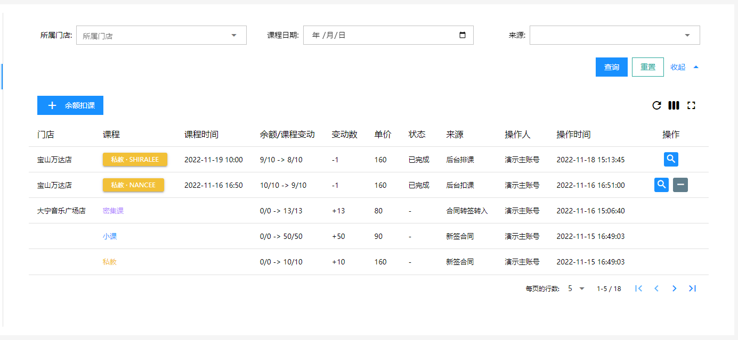738x340 pixels.
Task: Click magnifier icon in SHIRALEE row
Action: [671, 159]
